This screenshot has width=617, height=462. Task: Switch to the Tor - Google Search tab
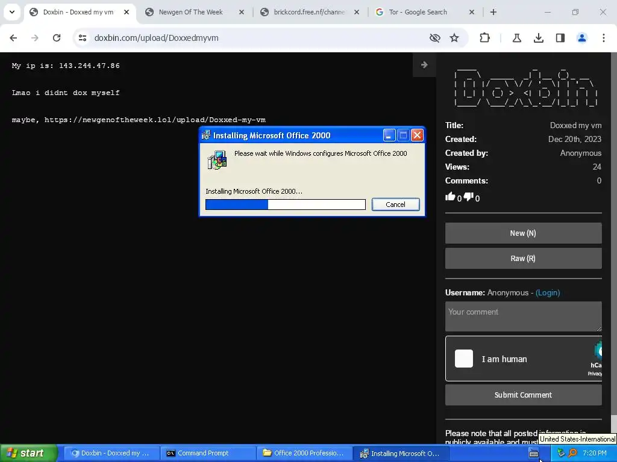pos(425,12)
